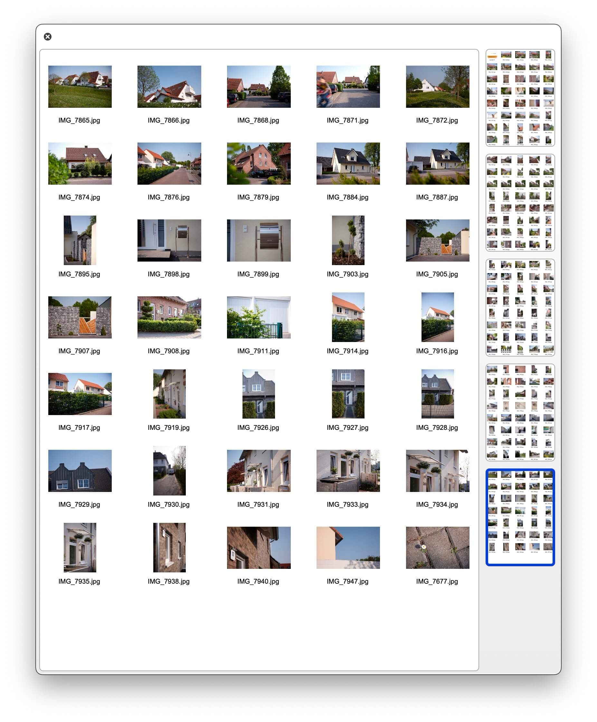This screenshot has width=597, height=722.
Task: Click the filename label IMG_7928.jpg
Action: click(x=437, y=428)
